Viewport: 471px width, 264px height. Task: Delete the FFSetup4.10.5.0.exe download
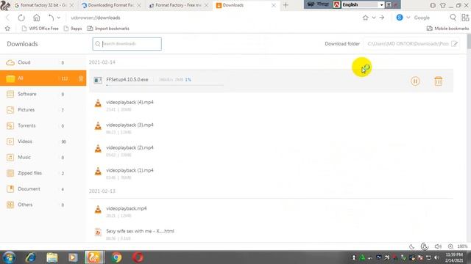coord(439,81)
